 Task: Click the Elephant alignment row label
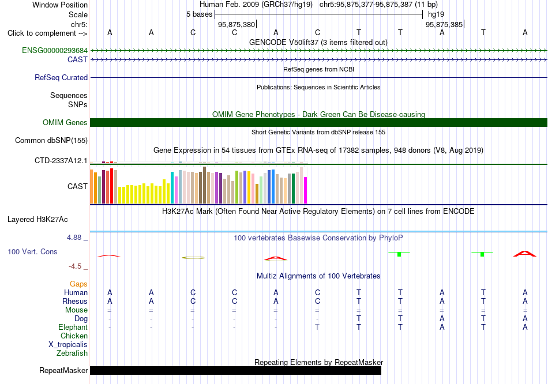(x=73, y=327)
